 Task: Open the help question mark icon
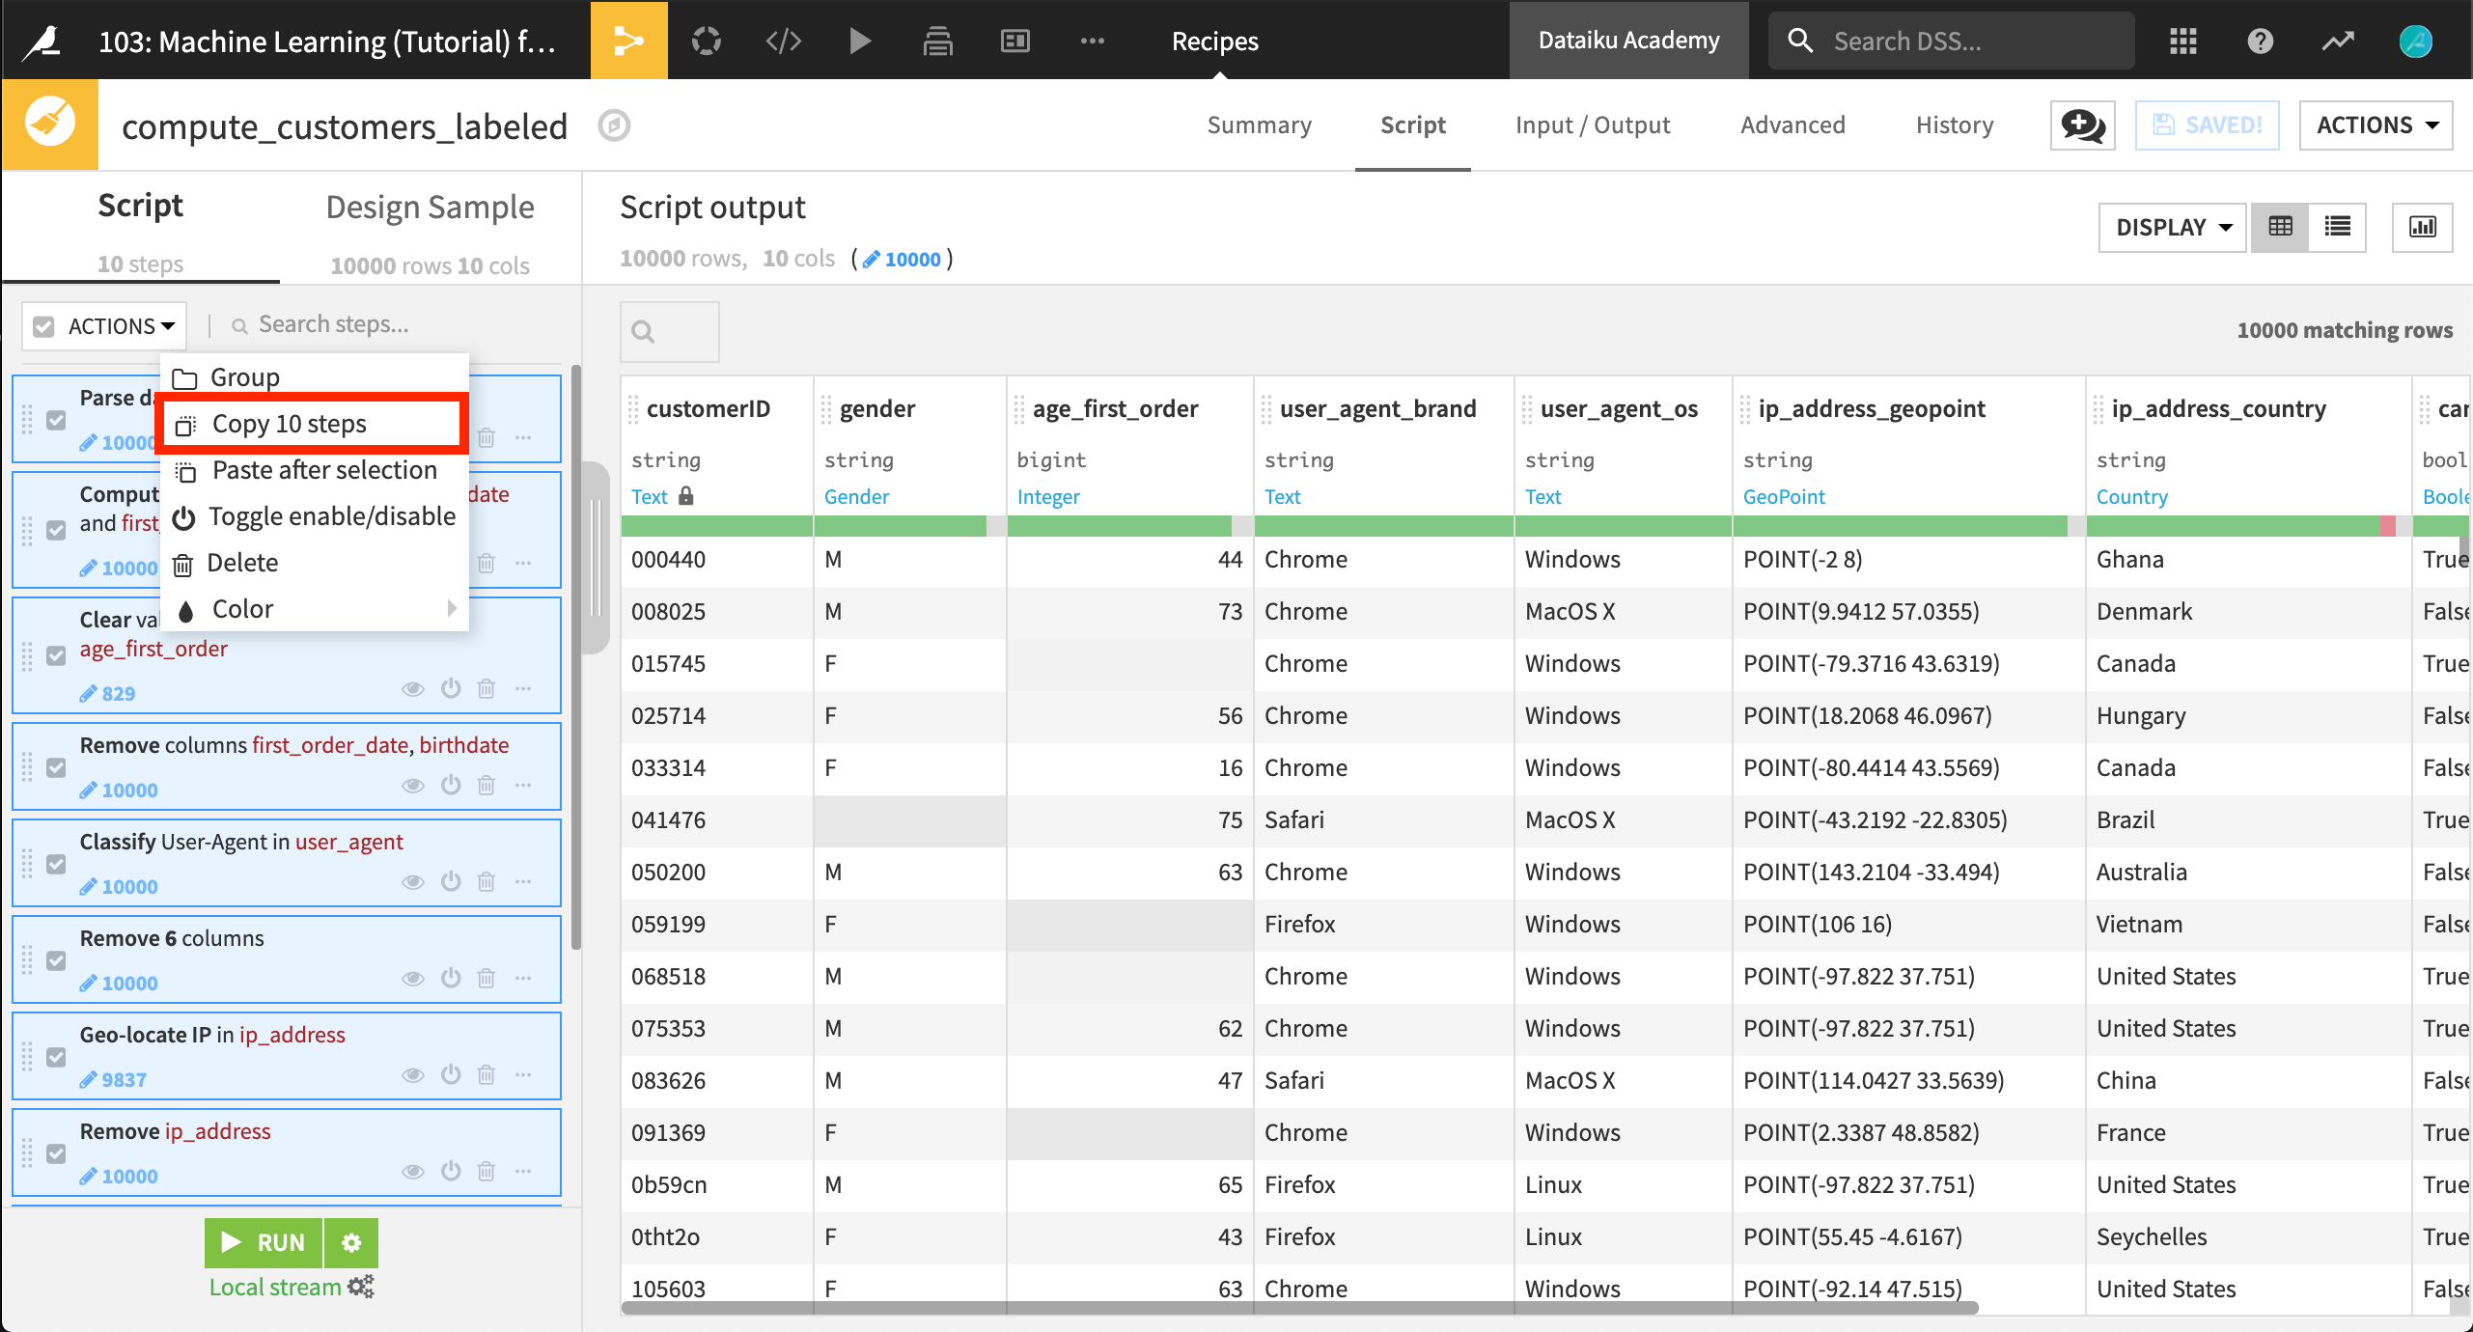[2260, 41]
